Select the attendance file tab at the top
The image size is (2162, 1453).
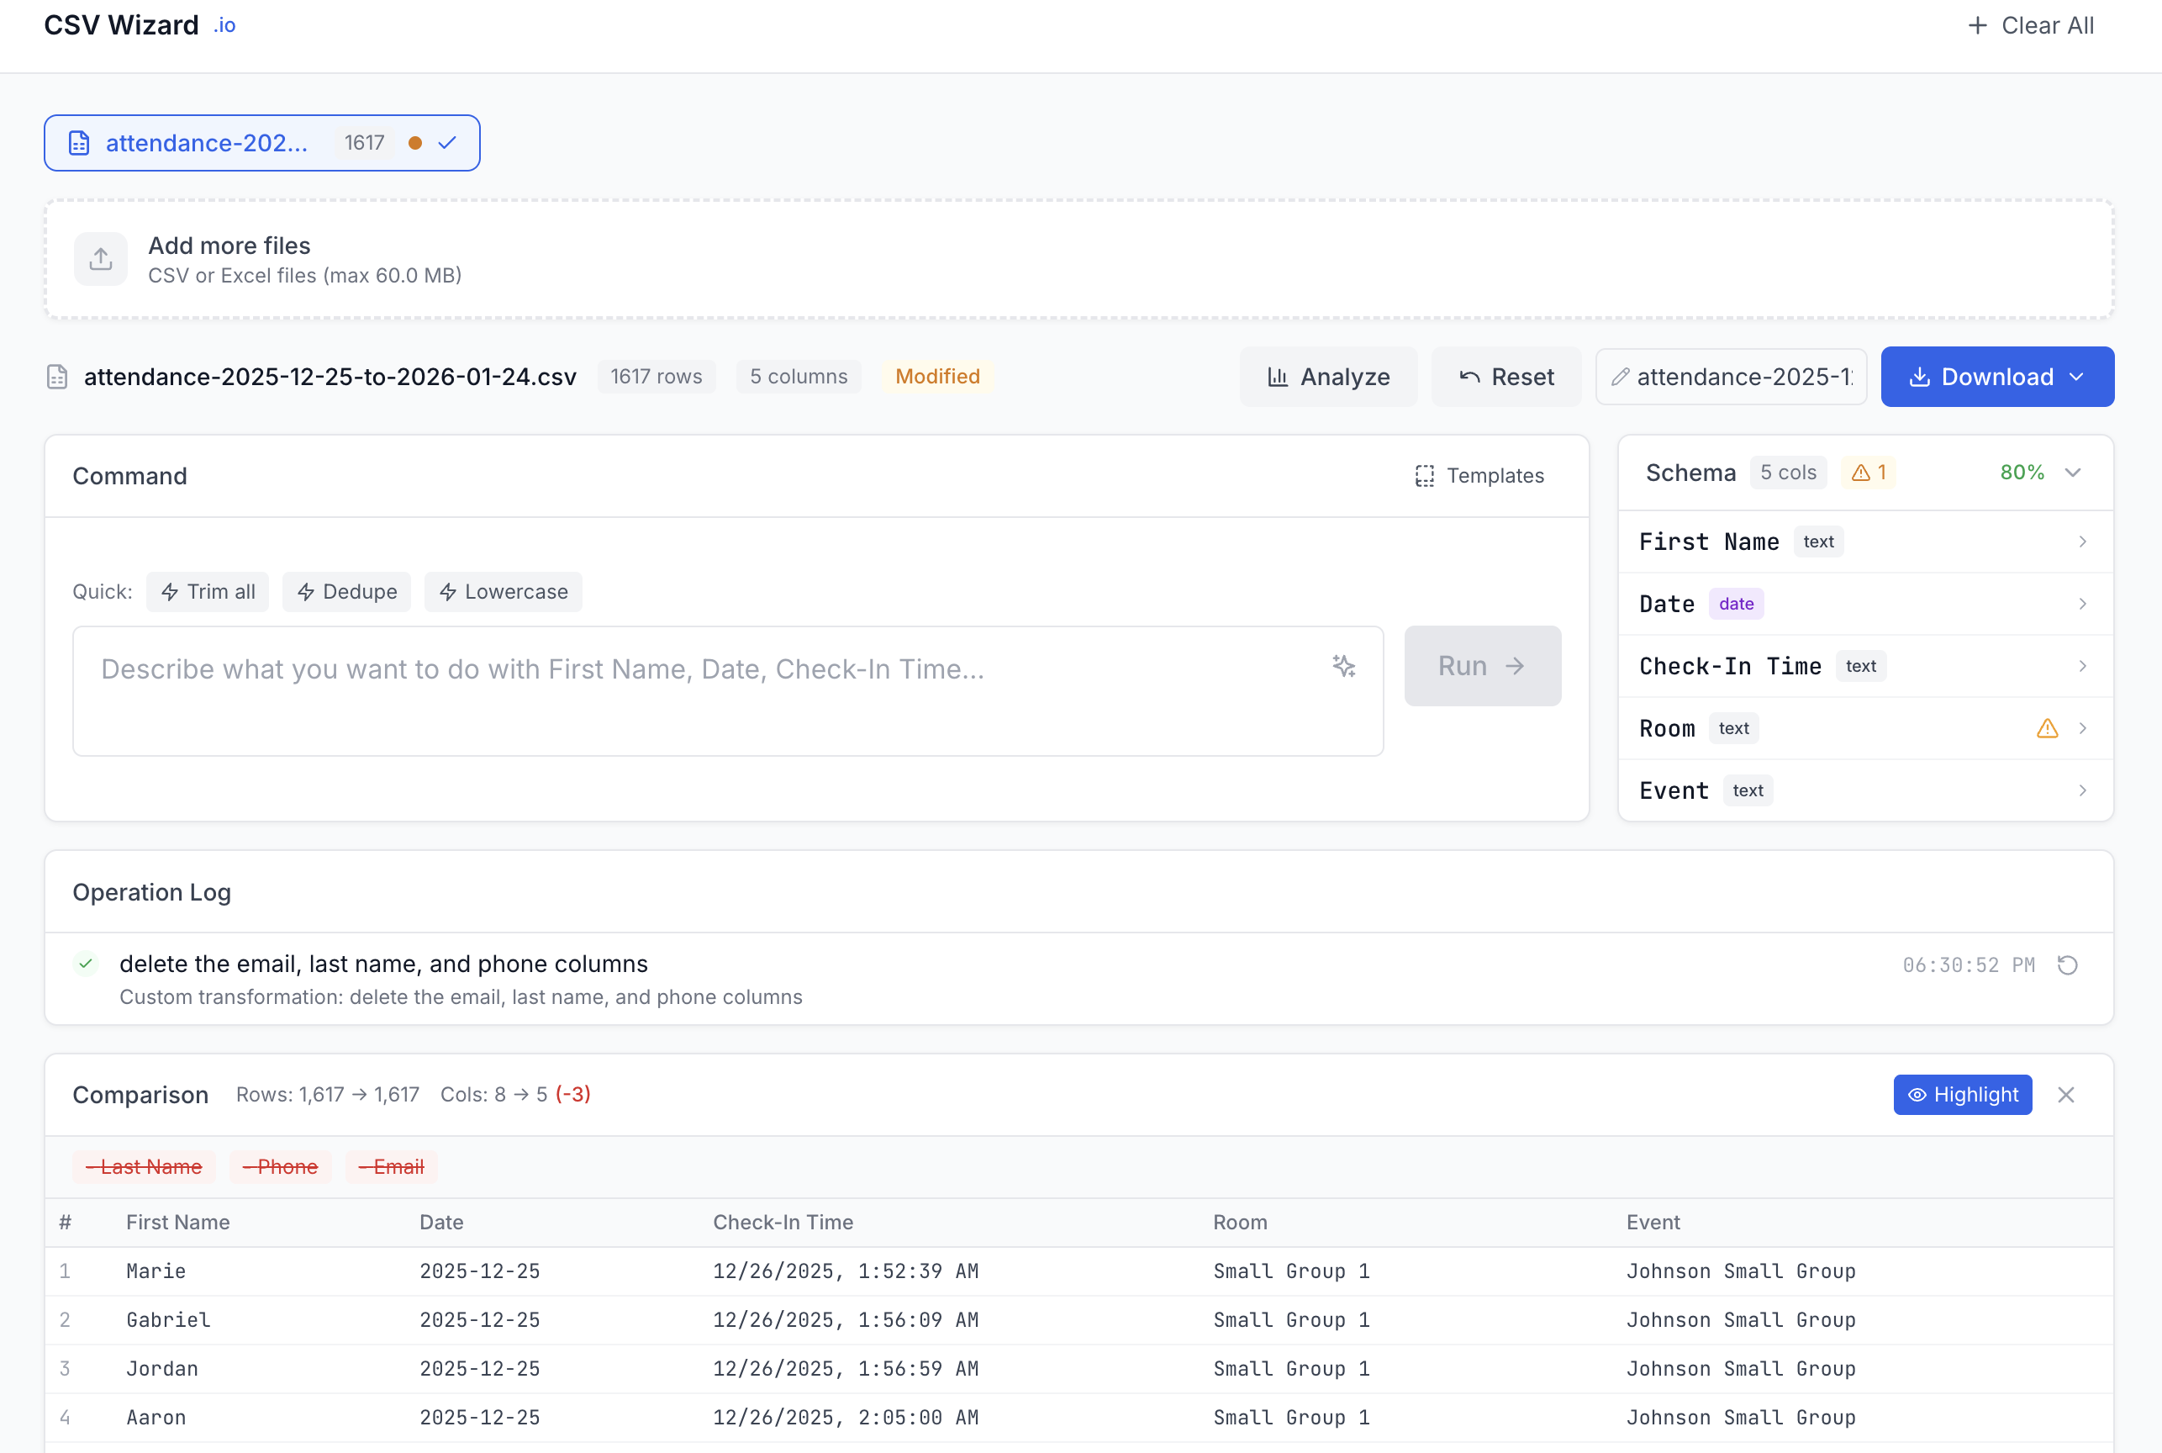(x=208, y=143)
